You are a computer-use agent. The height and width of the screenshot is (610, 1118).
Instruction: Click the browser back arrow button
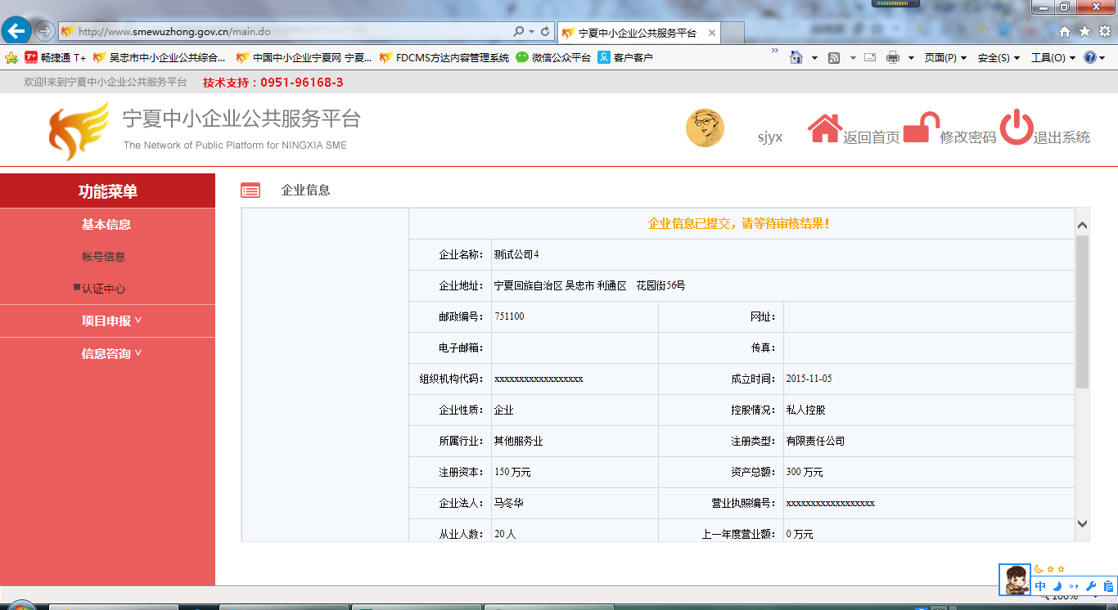coord(16,31)
